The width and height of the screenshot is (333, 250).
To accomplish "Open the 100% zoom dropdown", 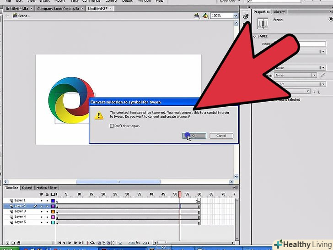I will [x=236, y=16].
